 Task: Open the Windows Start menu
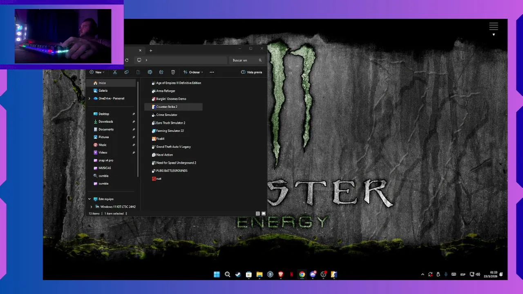pyautogui.click(x=217, y=274)
